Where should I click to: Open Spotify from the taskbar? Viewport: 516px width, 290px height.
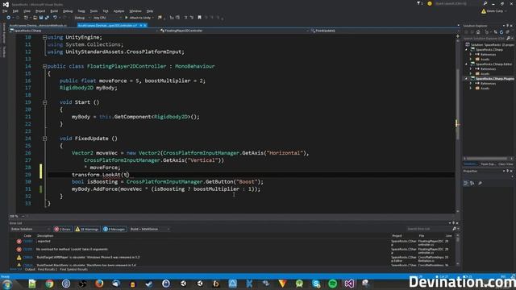pos(333,284)
